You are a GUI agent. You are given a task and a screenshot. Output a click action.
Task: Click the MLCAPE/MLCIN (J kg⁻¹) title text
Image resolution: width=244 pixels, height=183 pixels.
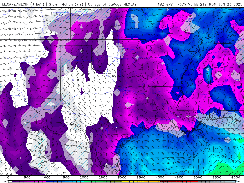[23, 4]
